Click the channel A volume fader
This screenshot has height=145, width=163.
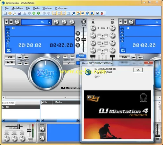click(93, 56)
